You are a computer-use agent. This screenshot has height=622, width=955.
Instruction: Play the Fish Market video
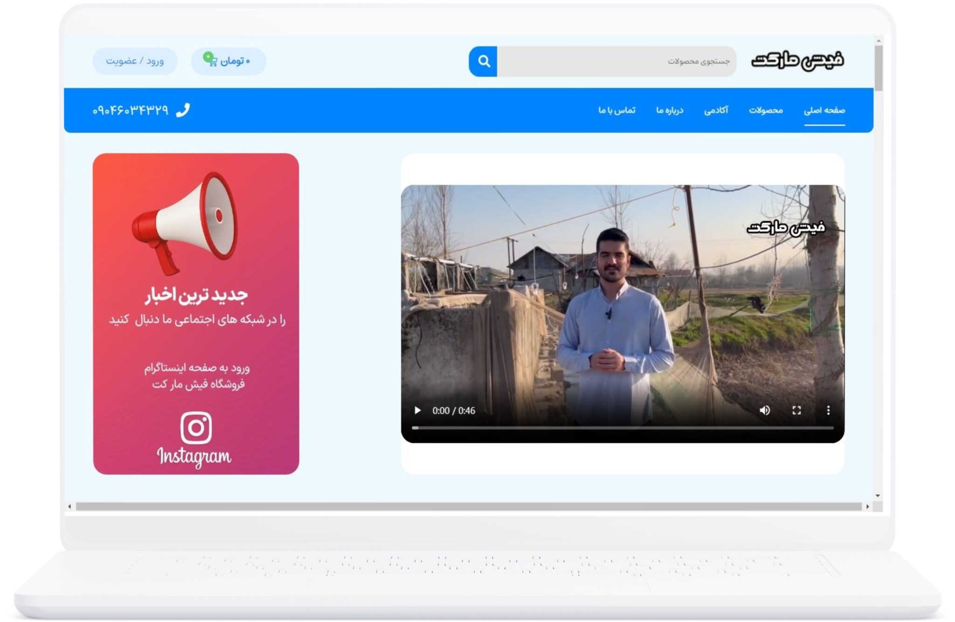click(418, 410)
